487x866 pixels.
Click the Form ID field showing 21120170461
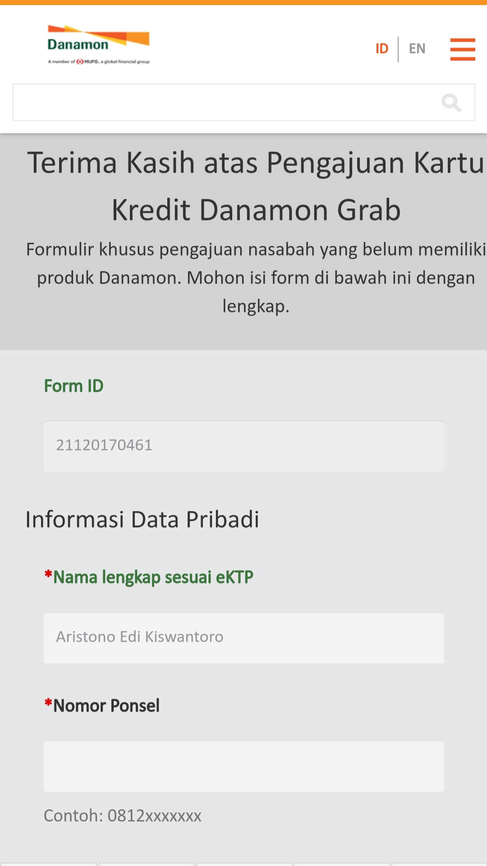[x=243, y=446]
